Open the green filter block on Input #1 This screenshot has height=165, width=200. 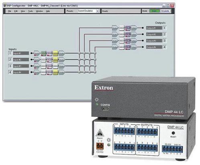43,53
